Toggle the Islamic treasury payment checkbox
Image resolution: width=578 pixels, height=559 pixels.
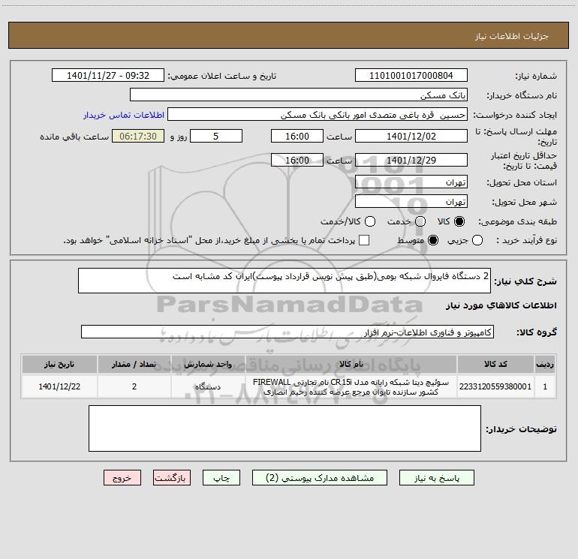coord(364,240)
